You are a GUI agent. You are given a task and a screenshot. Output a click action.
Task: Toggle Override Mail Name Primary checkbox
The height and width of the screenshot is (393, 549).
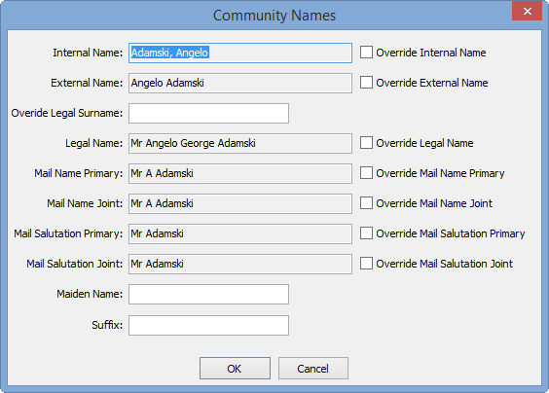pos(366,173)
